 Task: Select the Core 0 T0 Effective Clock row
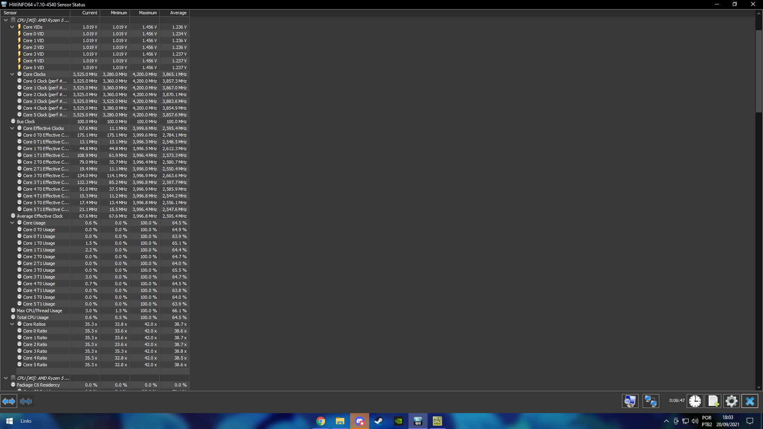(x=95, y=135)
